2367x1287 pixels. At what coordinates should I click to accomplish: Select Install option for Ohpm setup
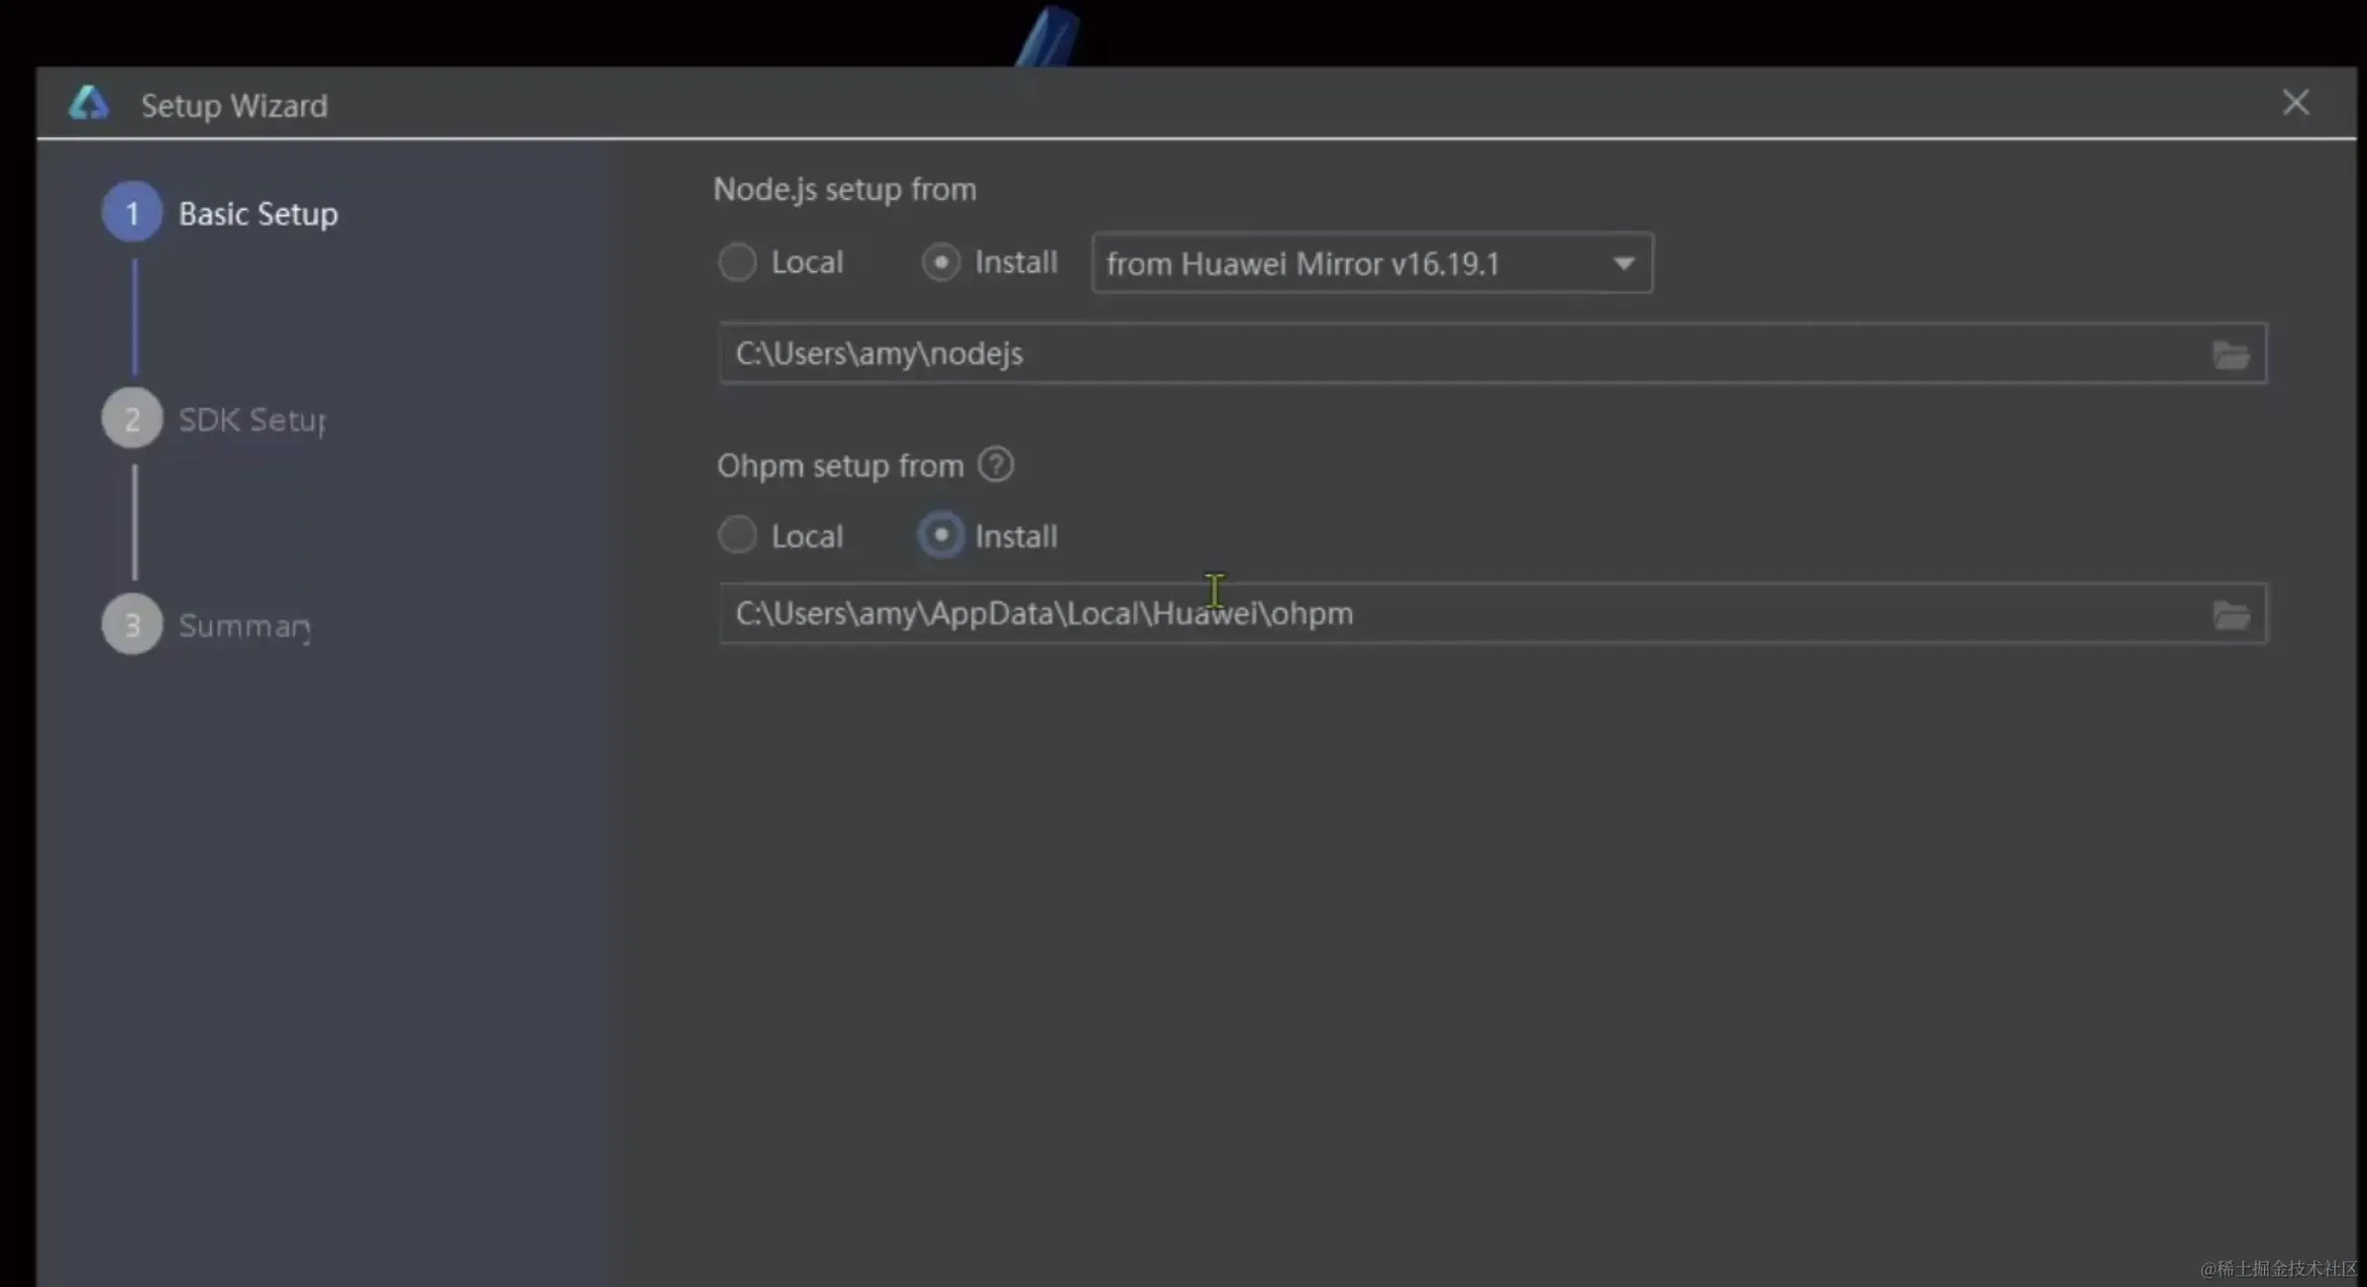[x=941, y=536]
